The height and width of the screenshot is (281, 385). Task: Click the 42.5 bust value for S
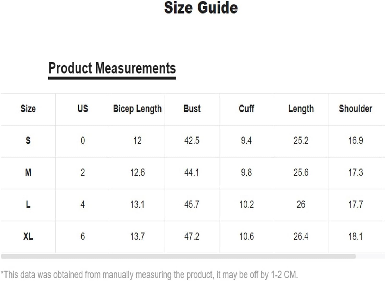(x=192, y=141)
